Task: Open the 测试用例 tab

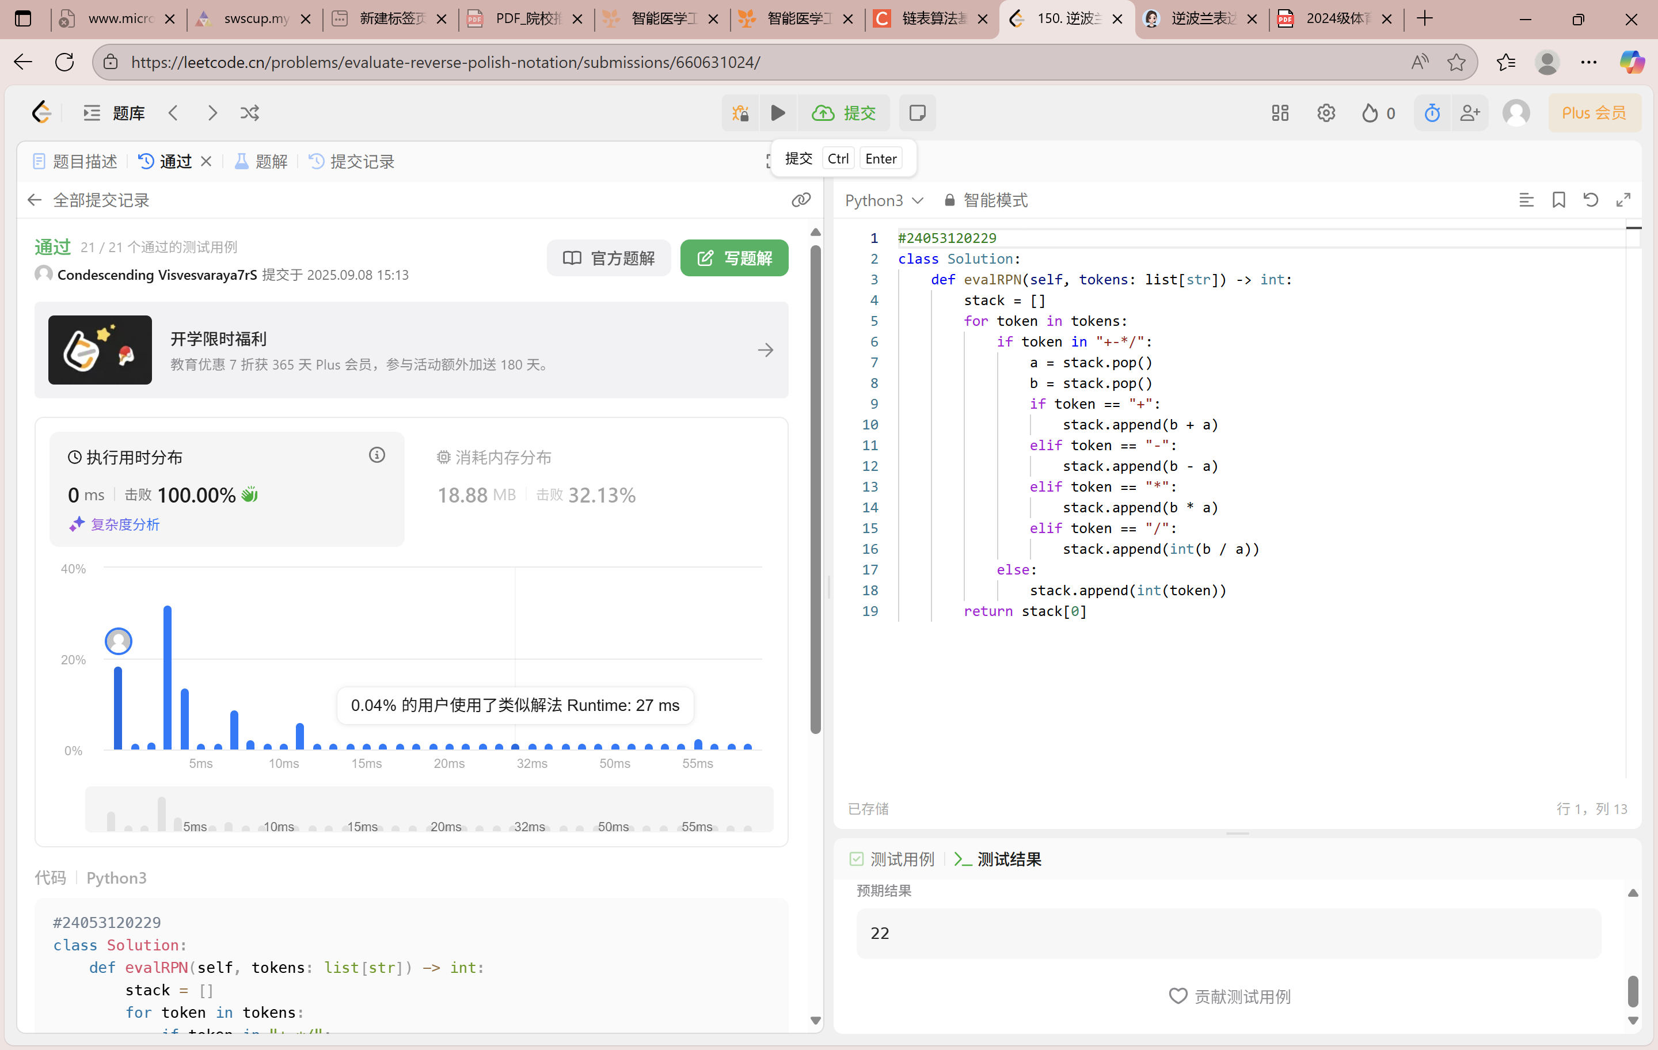Action: coord(892,859)
